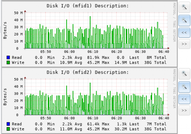This screenshot has height=134, width=191.
Task: Shift mfid1 graph forward with >> button
Action: click(x=184, y=44)
